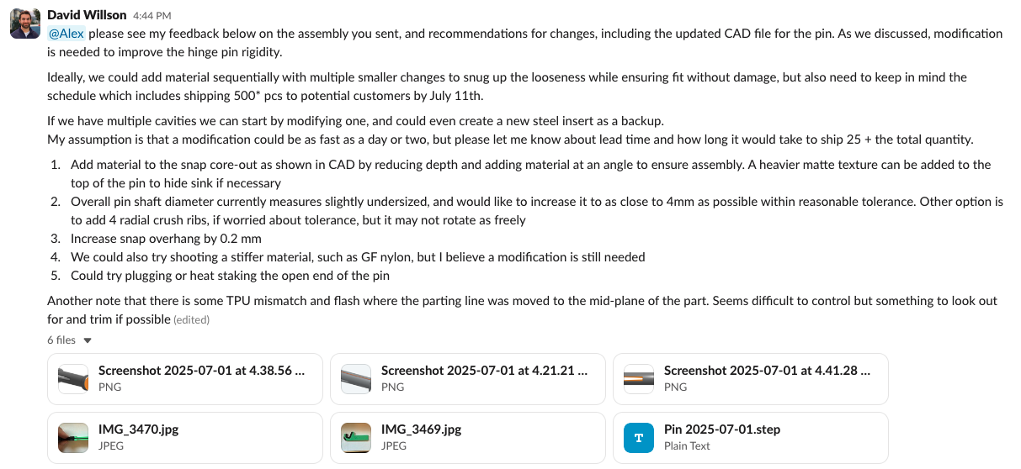Open David Willson's profile avatar

[x=24, y=23]
